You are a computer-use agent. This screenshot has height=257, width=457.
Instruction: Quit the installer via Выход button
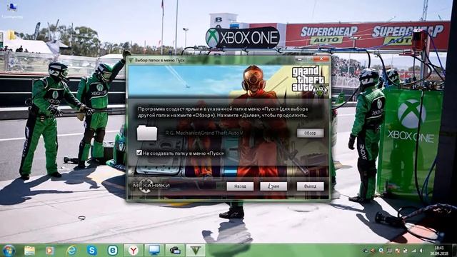pos(310,186)
